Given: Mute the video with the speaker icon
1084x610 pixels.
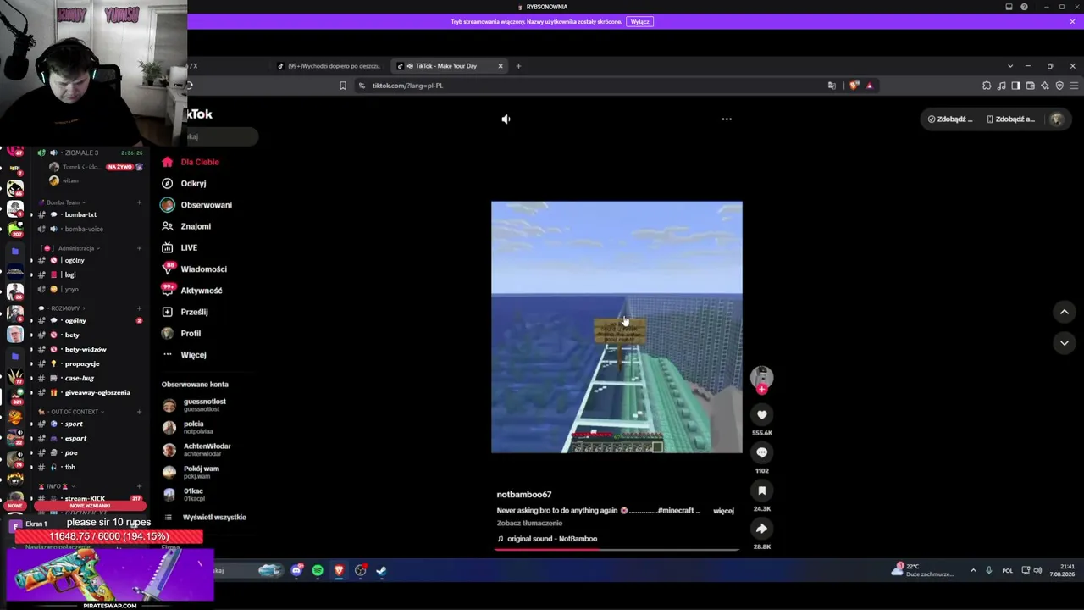Looking at the screenshot, I should [x=506, y=119].
